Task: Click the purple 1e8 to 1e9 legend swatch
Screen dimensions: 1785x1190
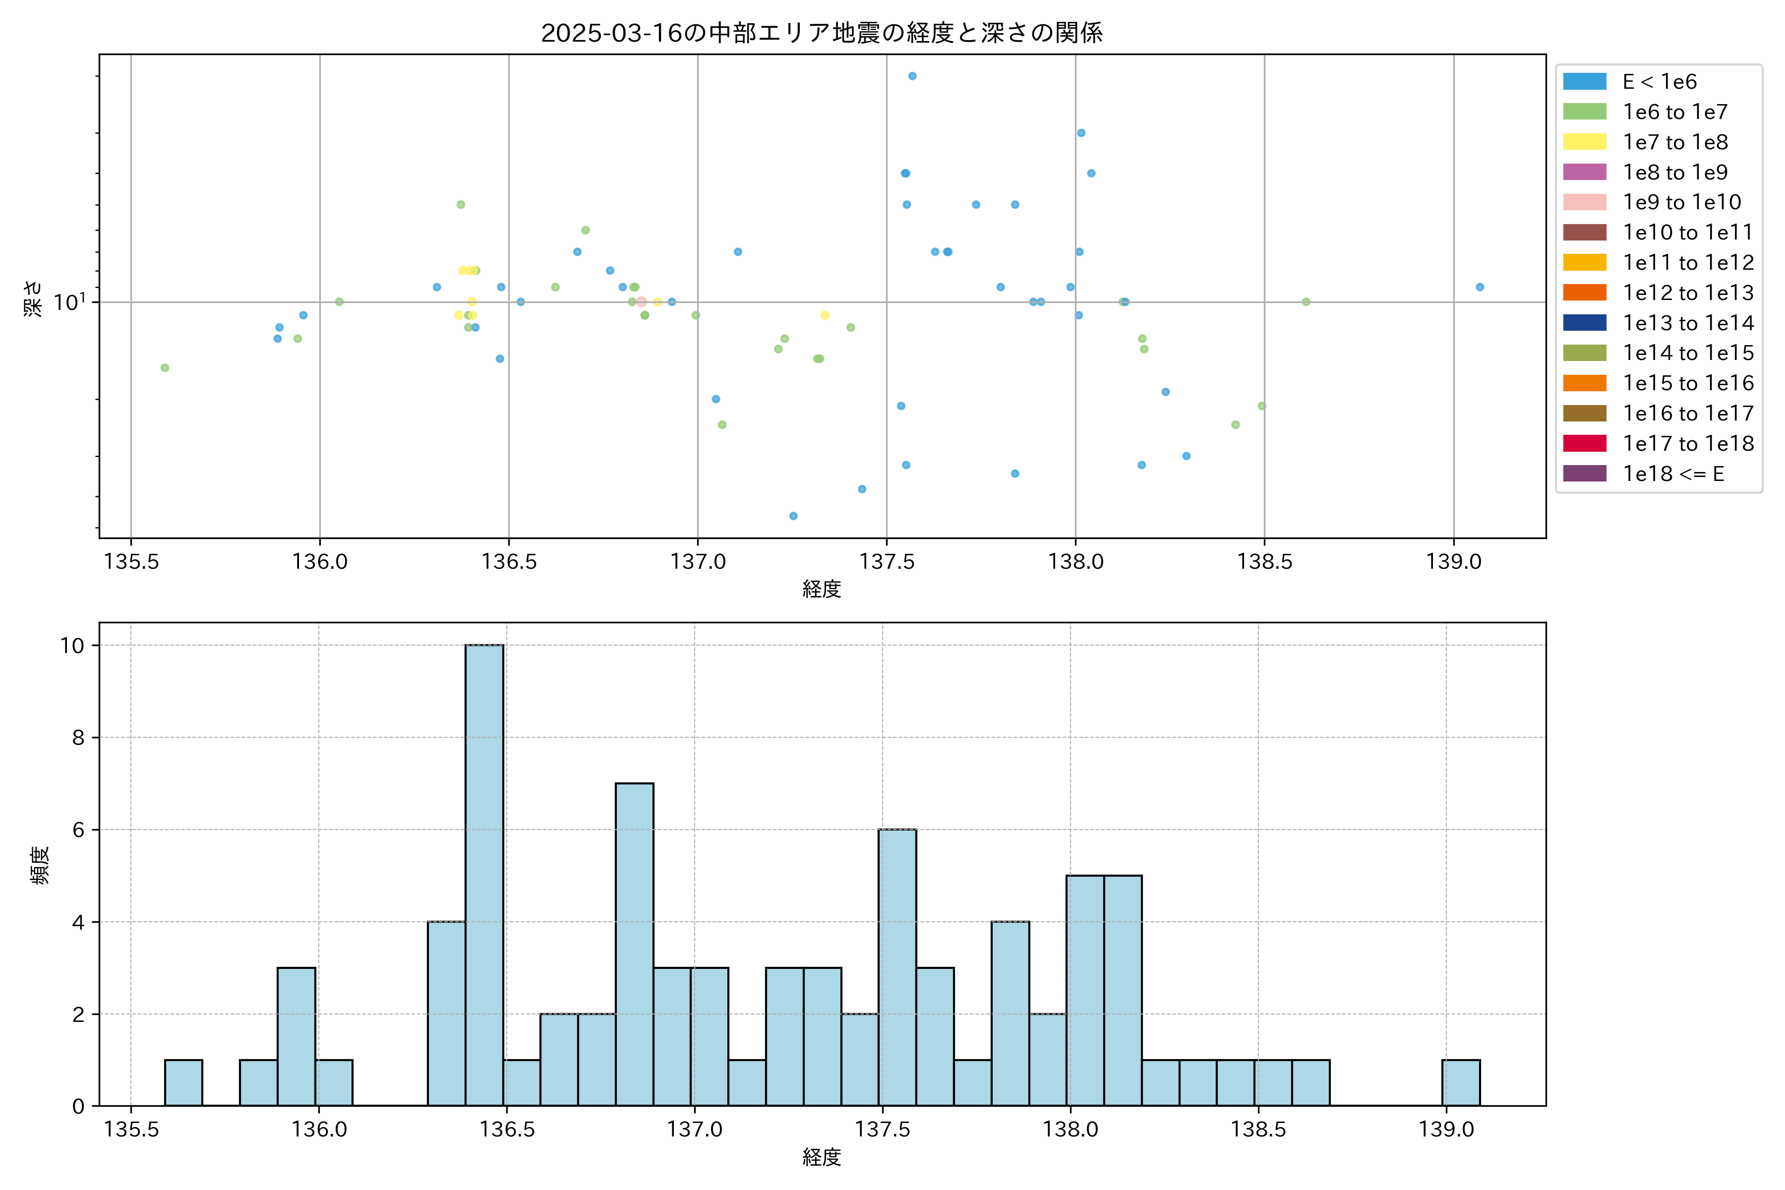Action: tap(1585, 172)
